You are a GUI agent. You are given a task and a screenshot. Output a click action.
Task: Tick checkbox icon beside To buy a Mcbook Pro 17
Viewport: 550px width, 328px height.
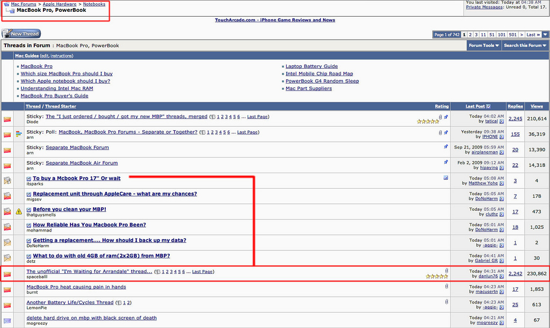coord(29,179)
